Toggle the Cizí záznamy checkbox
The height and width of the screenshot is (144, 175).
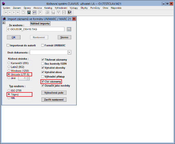[43, 81]
